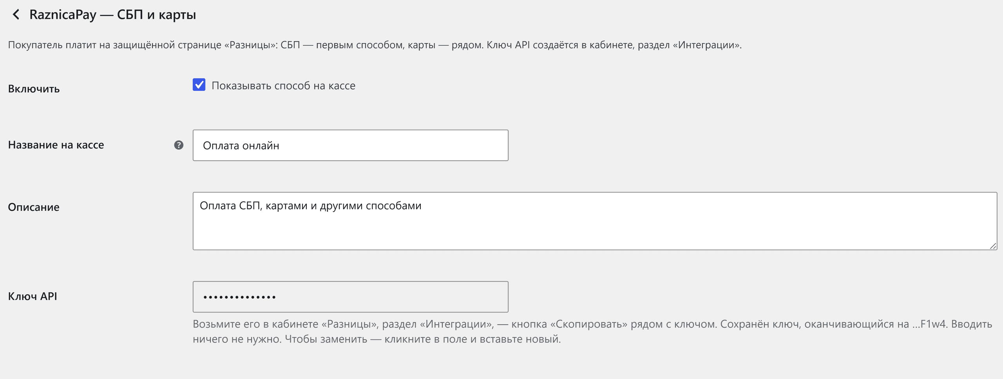Click the Ключ API label

point(33,296)
